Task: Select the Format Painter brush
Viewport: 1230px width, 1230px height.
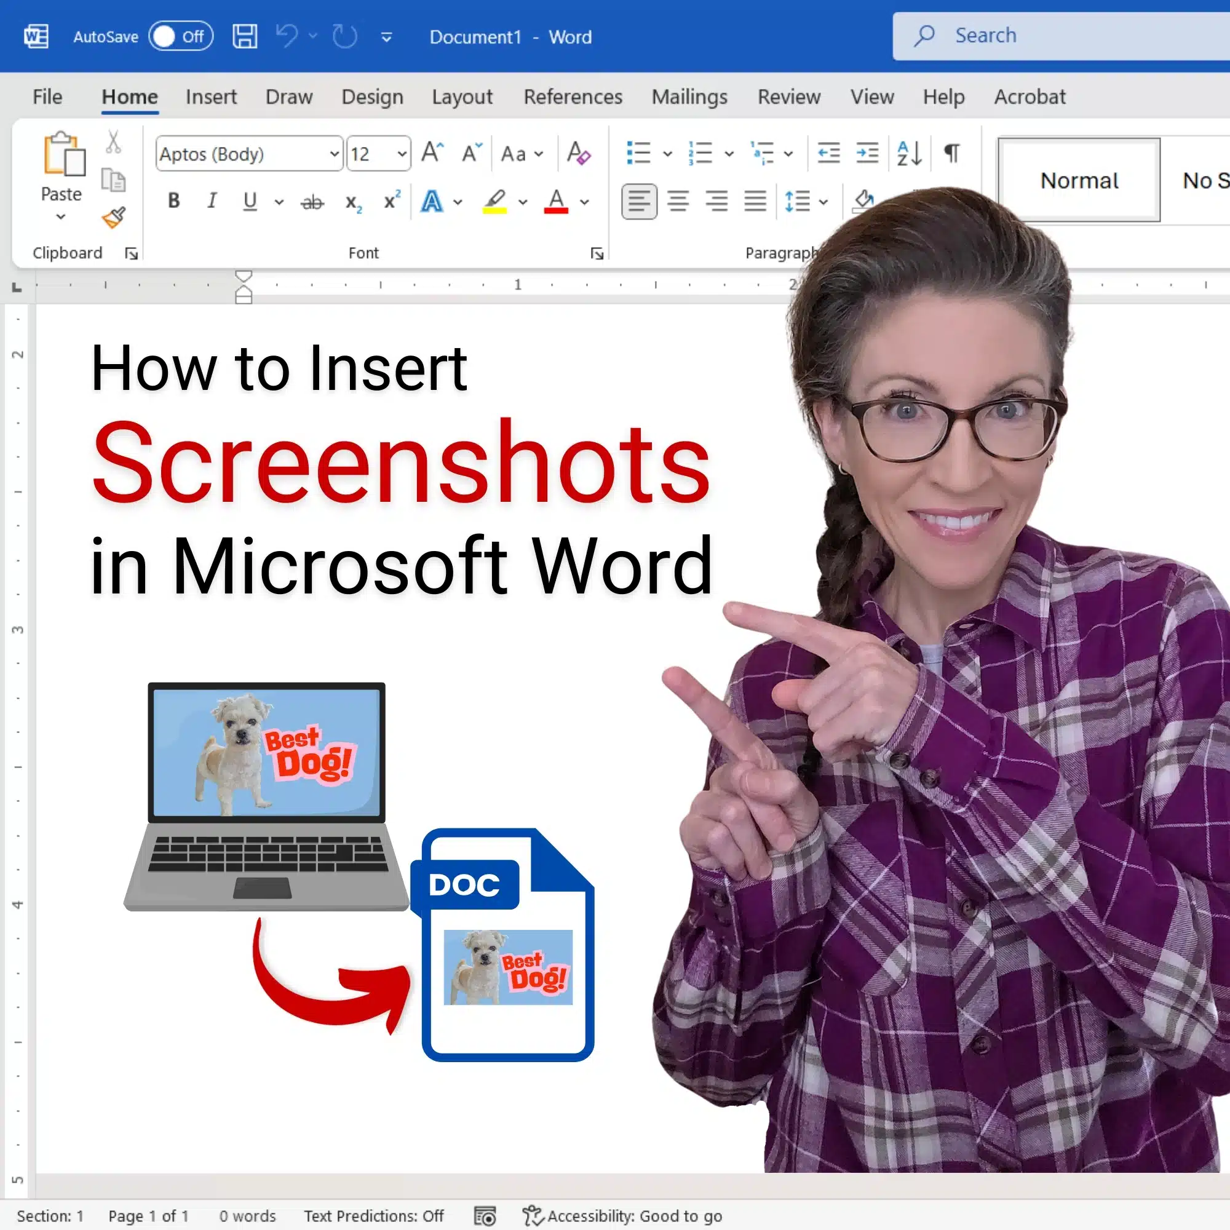Action: coord(113,218)
